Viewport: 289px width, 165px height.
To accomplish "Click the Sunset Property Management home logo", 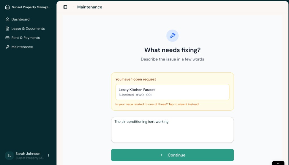I will click(x=7, y=7).
